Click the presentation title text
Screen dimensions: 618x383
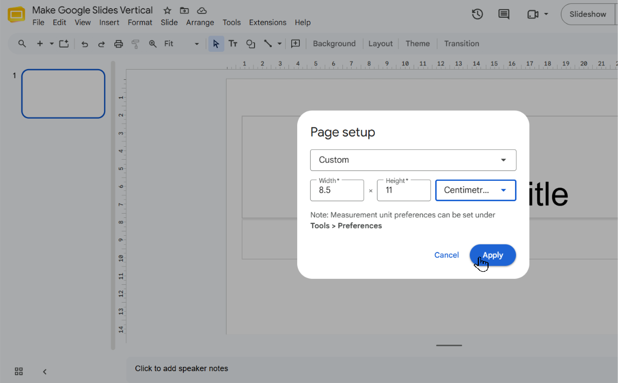tap(92, 10)
